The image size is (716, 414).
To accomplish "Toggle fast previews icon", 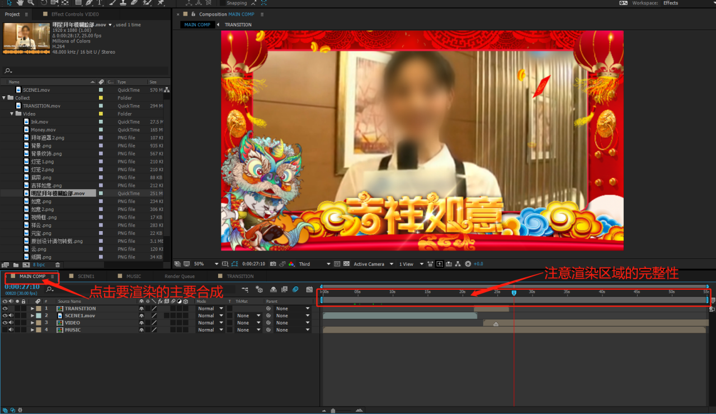I will 439,264.
